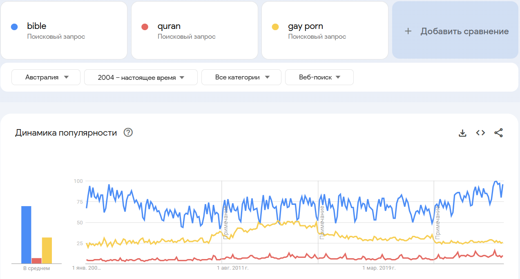Open the help question mark icon
Image resolution: width=520 pixels, height=279 pixels.
point(128,132)
